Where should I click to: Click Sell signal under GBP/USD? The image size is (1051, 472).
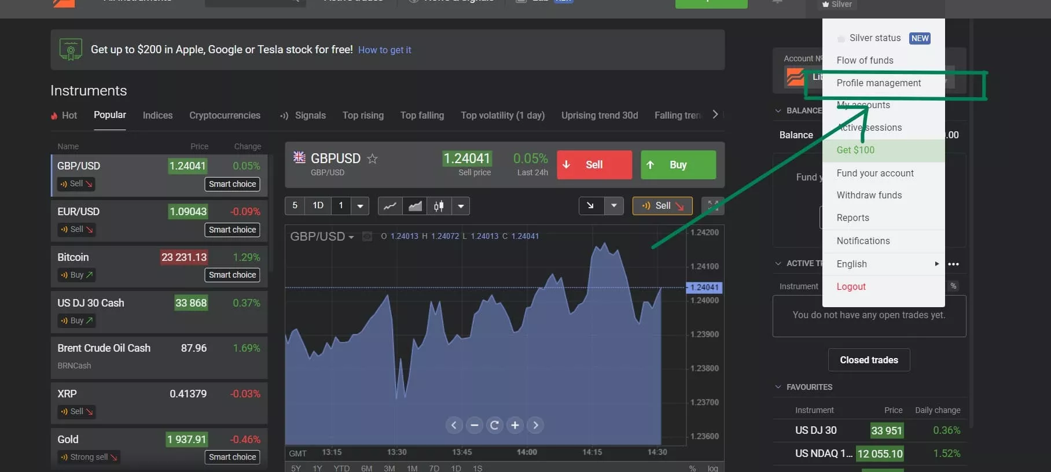[76, 184]
